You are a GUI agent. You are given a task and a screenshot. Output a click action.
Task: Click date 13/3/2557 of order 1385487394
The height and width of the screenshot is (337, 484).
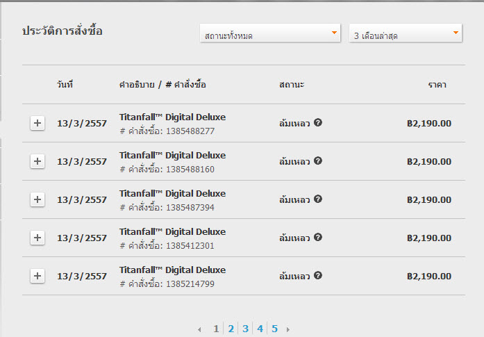82,200
